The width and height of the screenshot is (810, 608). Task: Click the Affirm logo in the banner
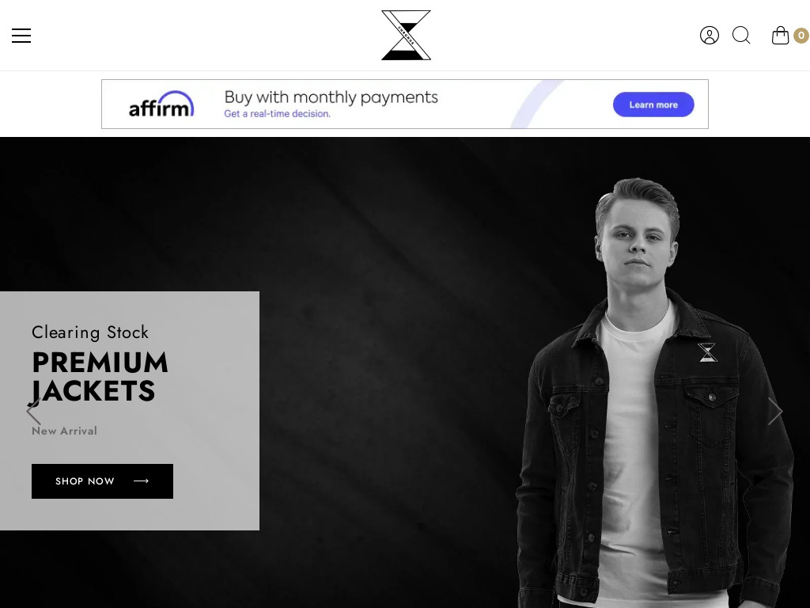161,104
